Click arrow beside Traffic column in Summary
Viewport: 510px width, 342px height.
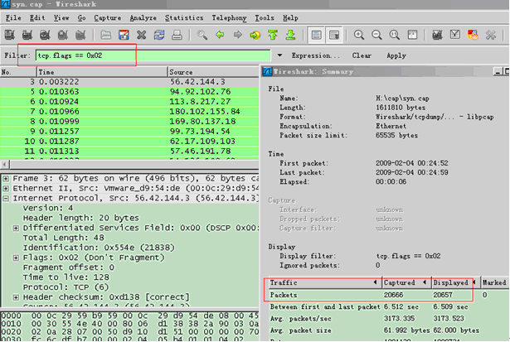[375, 282]
